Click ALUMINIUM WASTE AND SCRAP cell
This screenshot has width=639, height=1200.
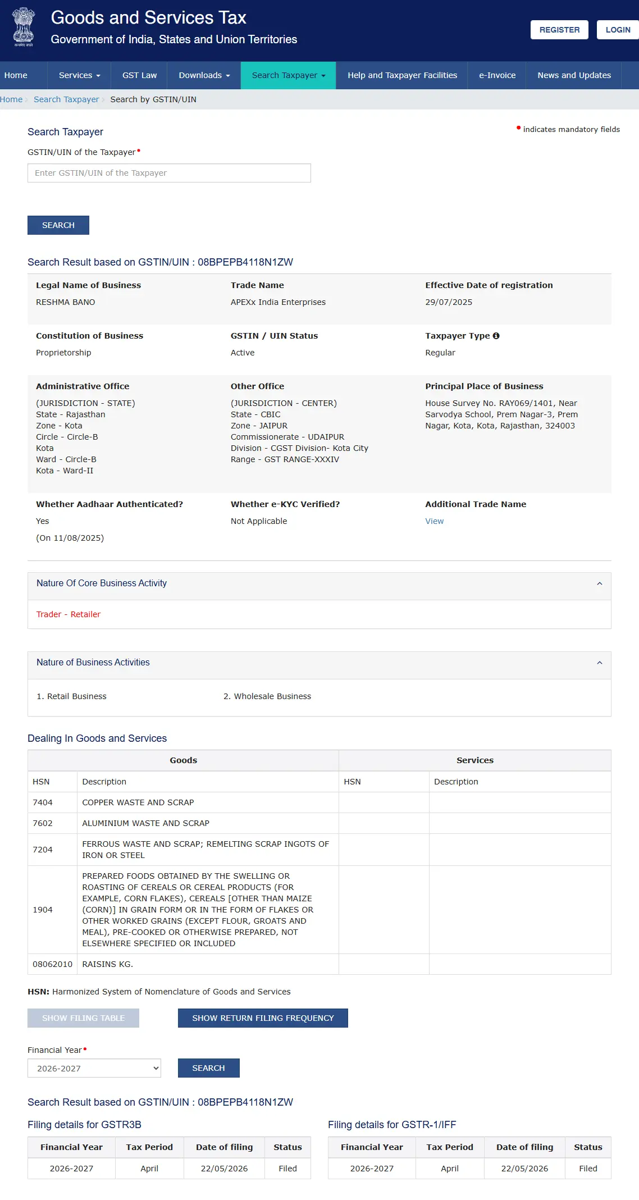click(208, 823)
